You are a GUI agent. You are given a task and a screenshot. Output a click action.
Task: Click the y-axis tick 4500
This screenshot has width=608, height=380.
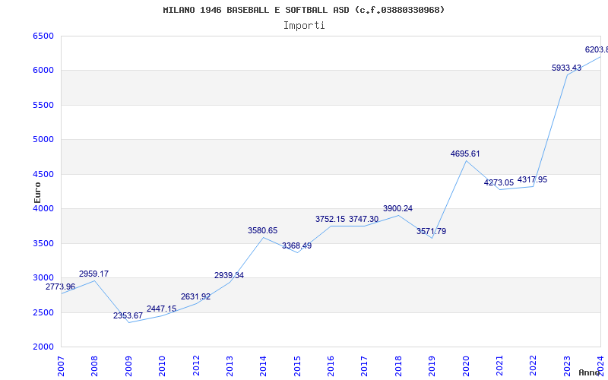[43, 175]
